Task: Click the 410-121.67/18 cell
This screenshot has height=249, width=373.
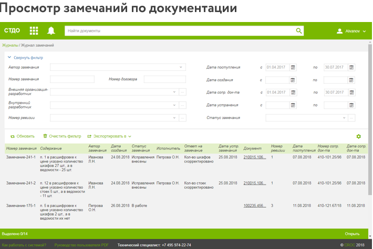Action: (329, 205)
